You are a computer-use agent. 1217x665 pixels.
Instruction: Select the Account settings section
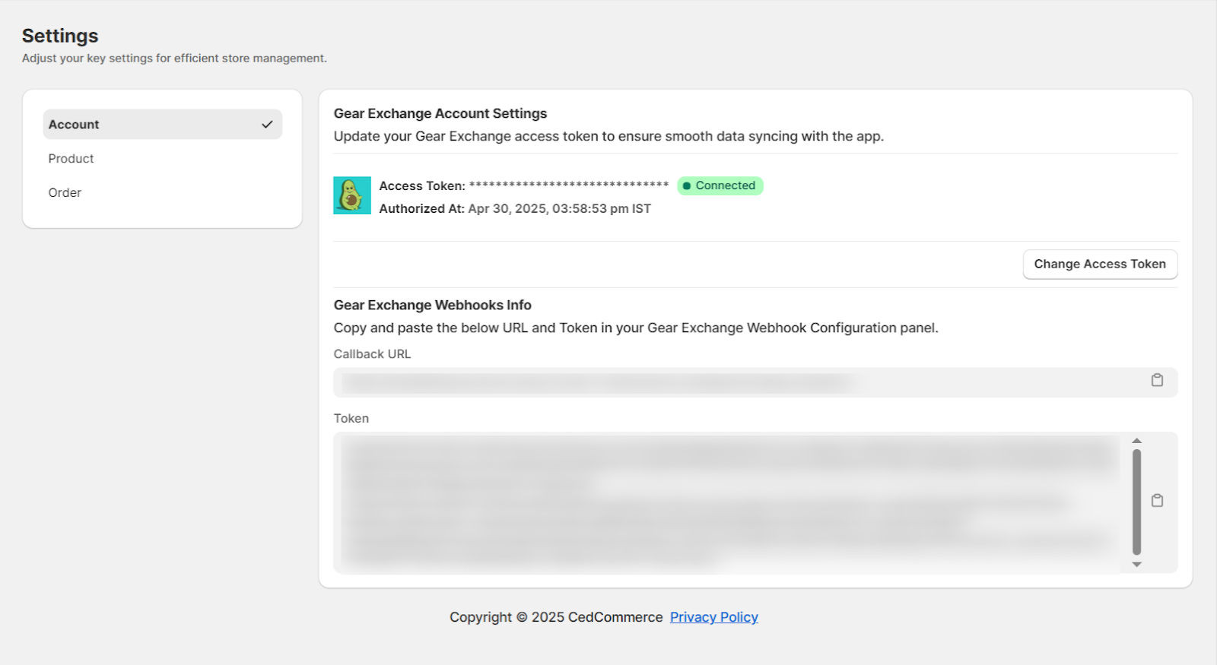coord(163,124)
